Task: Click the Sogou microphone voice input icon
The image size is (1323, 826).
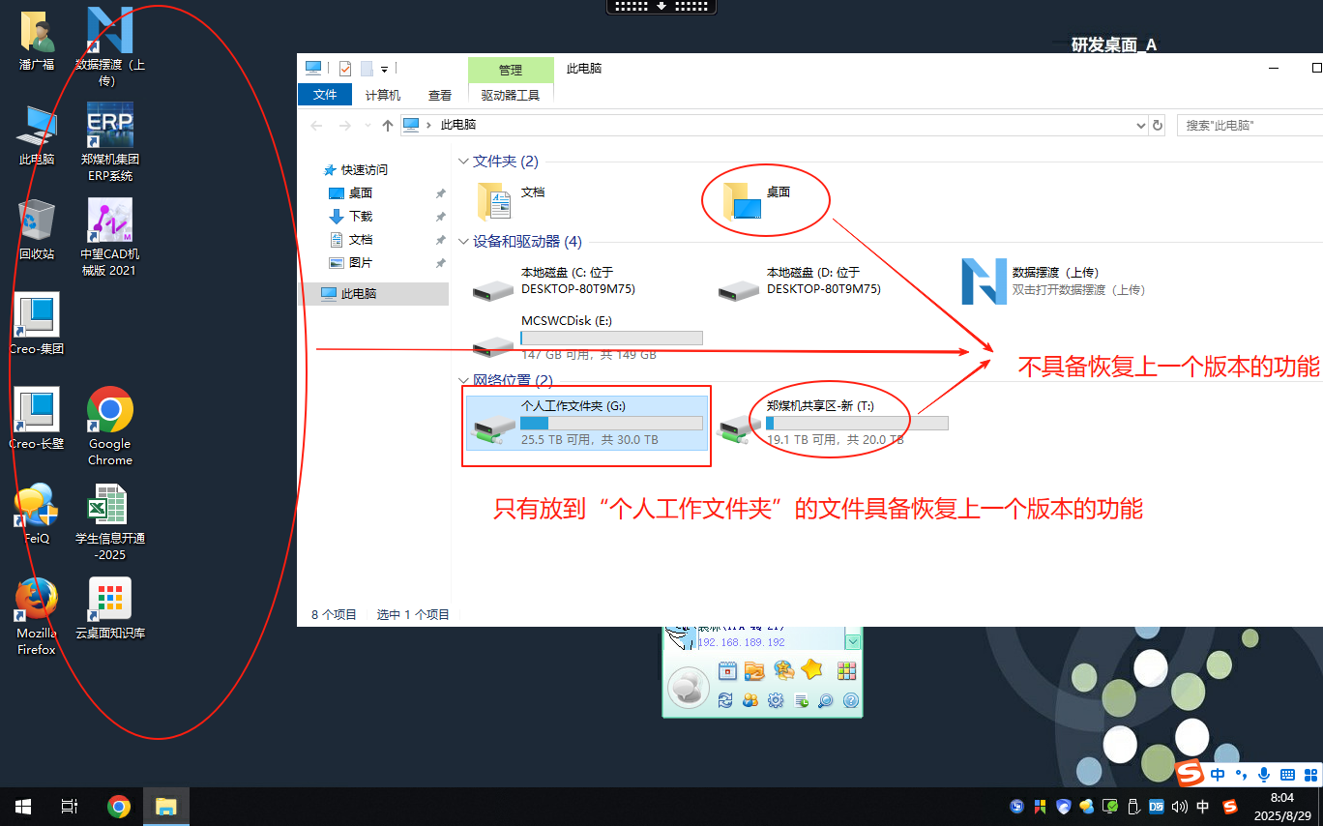Action: (1263, 775)
